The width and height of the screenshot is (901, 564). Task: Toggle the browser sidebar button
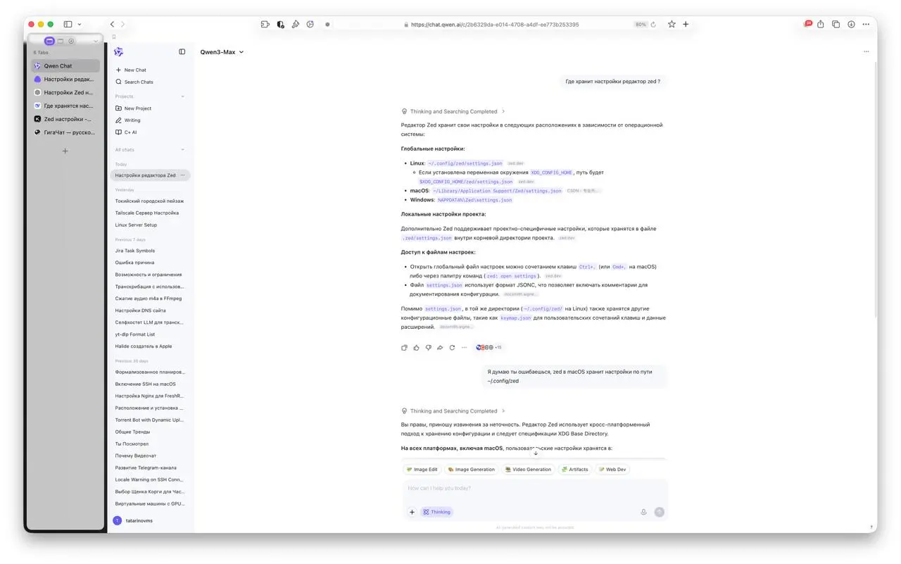(x=68, y=24)
